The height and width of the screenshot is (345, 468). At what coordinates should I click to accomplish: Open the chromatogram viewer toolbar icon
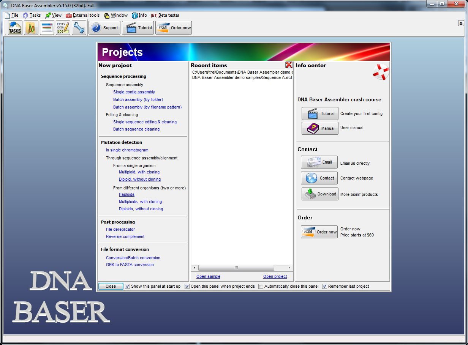pyautogui.click(x=31, y=28)
